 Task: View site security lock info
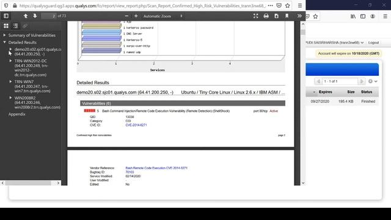pyautogui.click(x=15, y=5)
